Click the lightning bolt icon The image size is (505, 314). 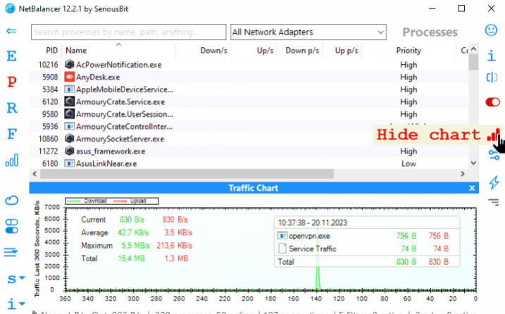(494, 182)
